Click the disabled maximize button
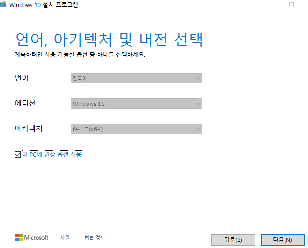 (x=292, y=5)
